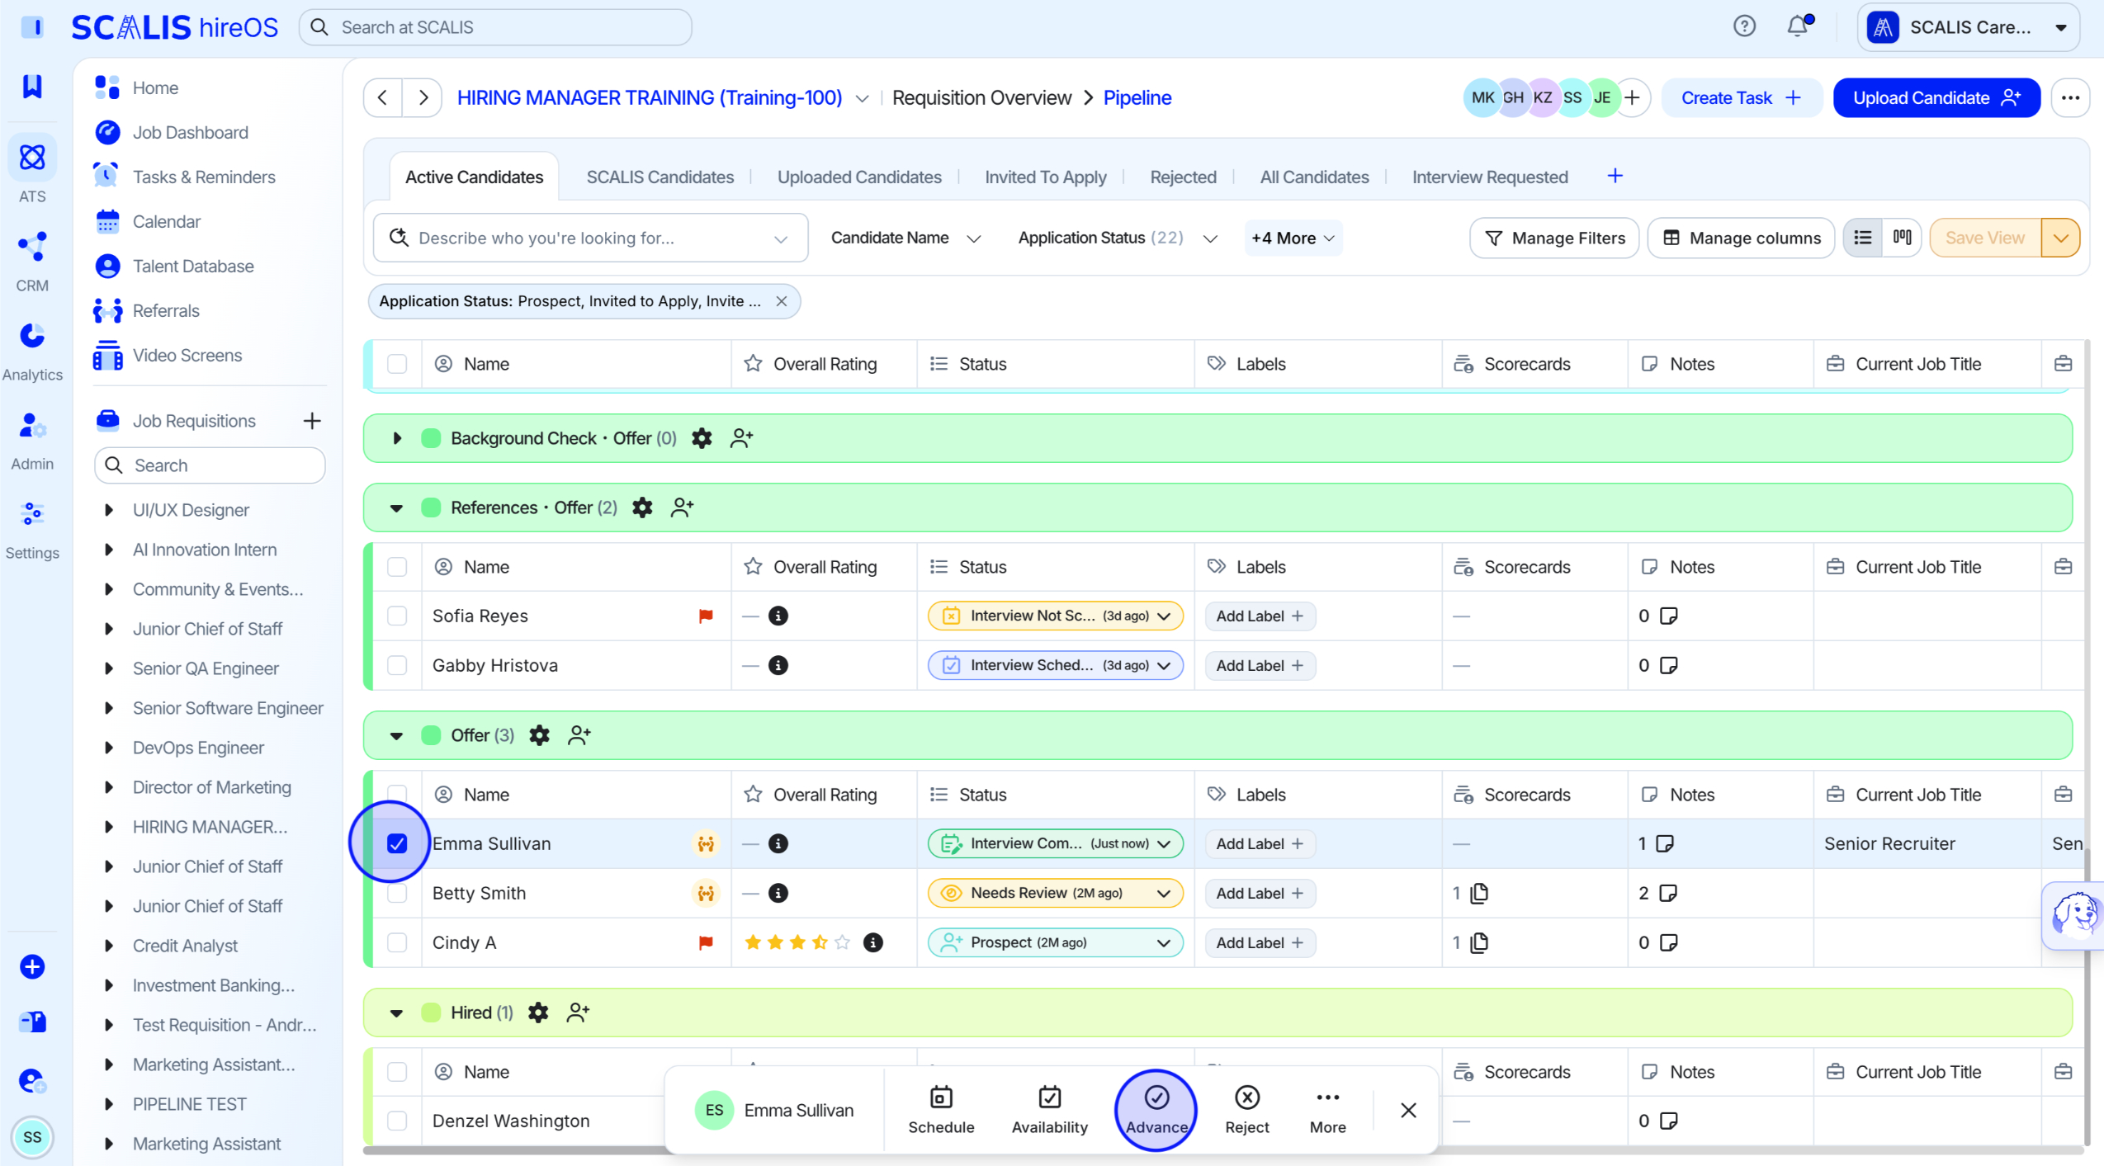Open Sofia Reyes status dropdown
This screenshot has height=1166, width=2104.
click(1055, 616)
